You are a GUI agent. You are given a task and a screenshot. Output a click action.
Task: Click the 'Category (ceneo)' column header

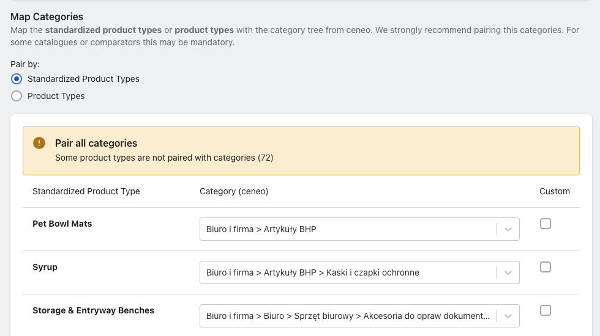coord(234,191)
